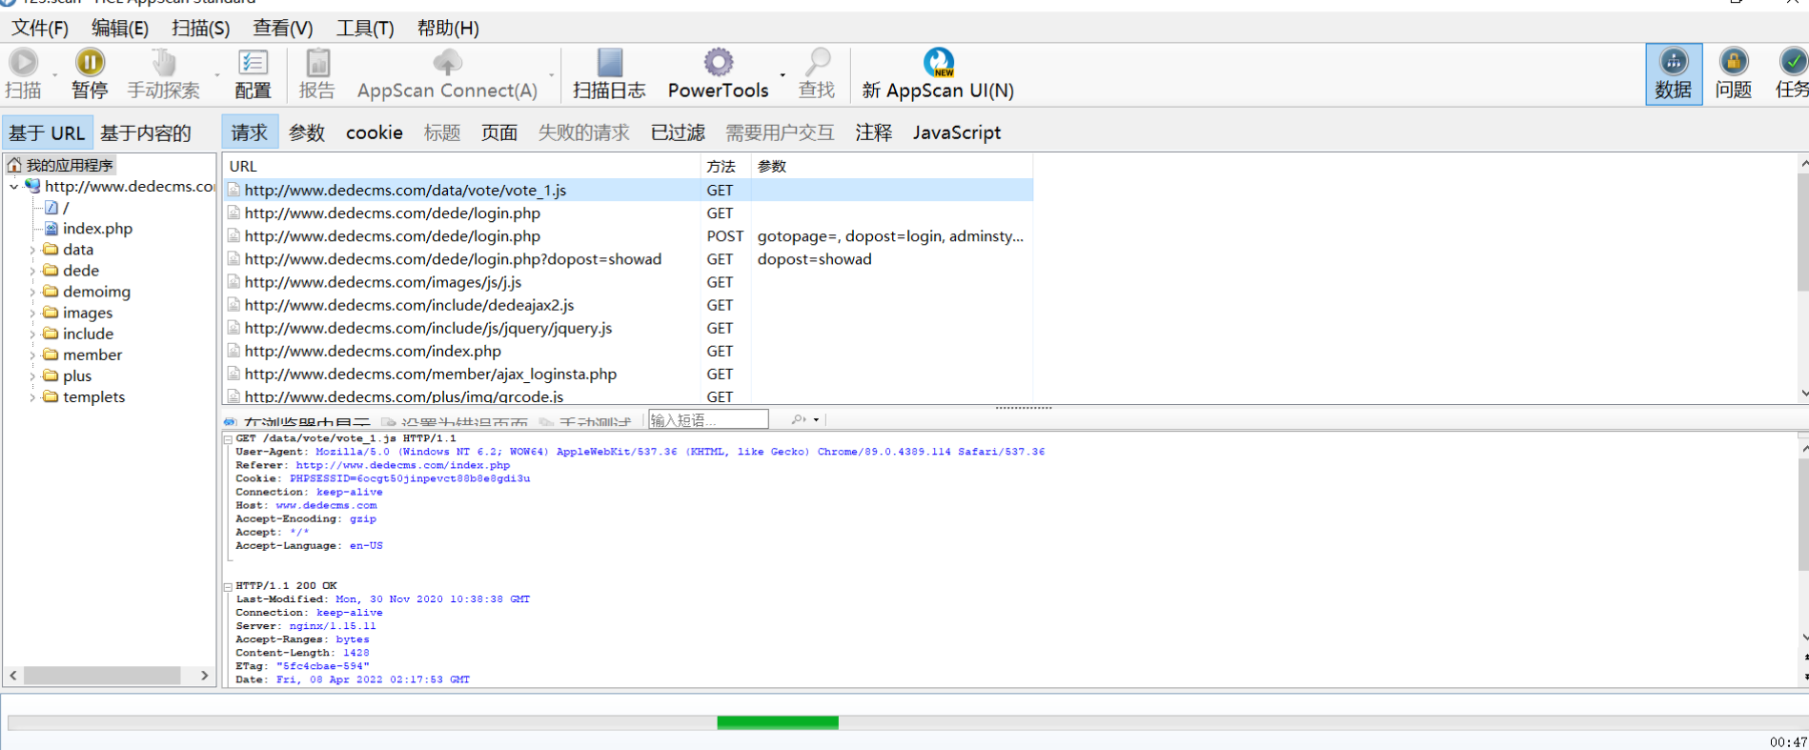Switch to 任务 tasks view

(1792, 74)
